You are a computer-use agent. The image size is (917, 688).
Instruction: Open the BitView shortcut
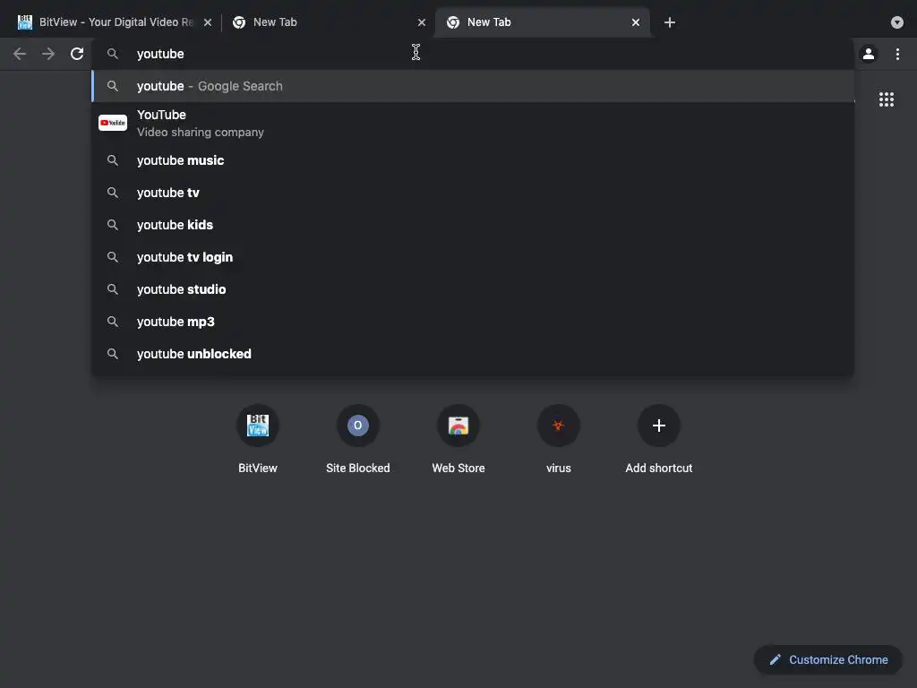click(258, 438)
